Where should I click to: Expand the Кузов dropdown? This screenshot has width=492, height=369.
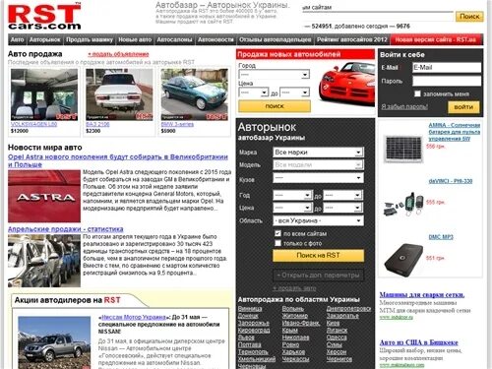318,178
